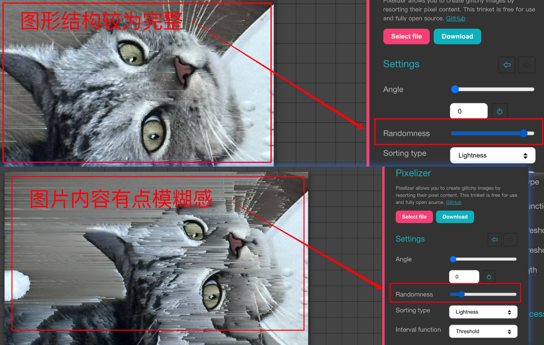
Task: Click the lower heavily smeared cat image
Action: (156, 258)
